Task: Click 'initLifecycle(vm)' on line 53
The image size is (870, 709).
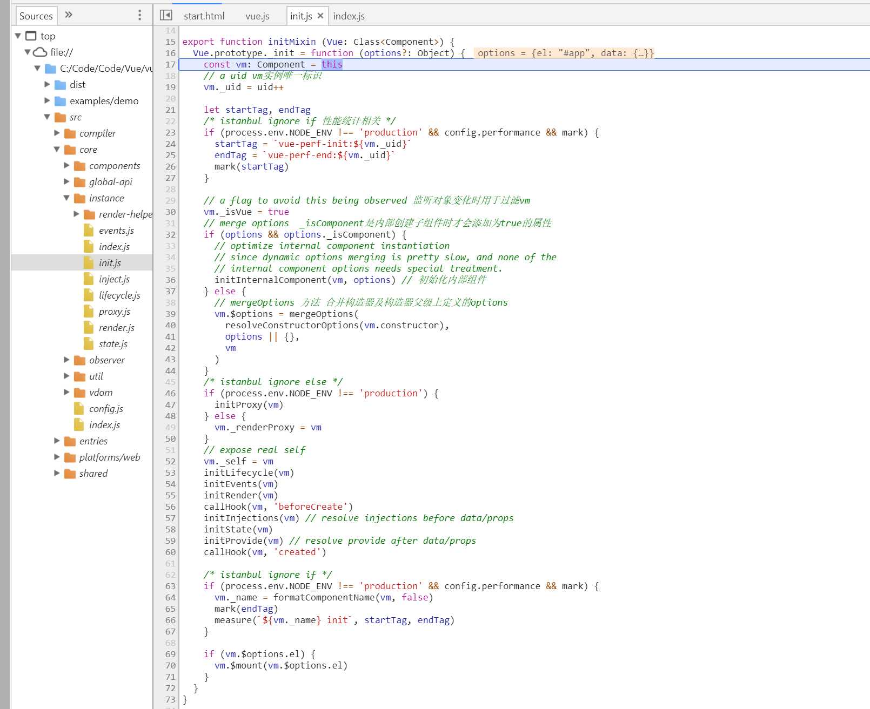Action: point(249,472)
